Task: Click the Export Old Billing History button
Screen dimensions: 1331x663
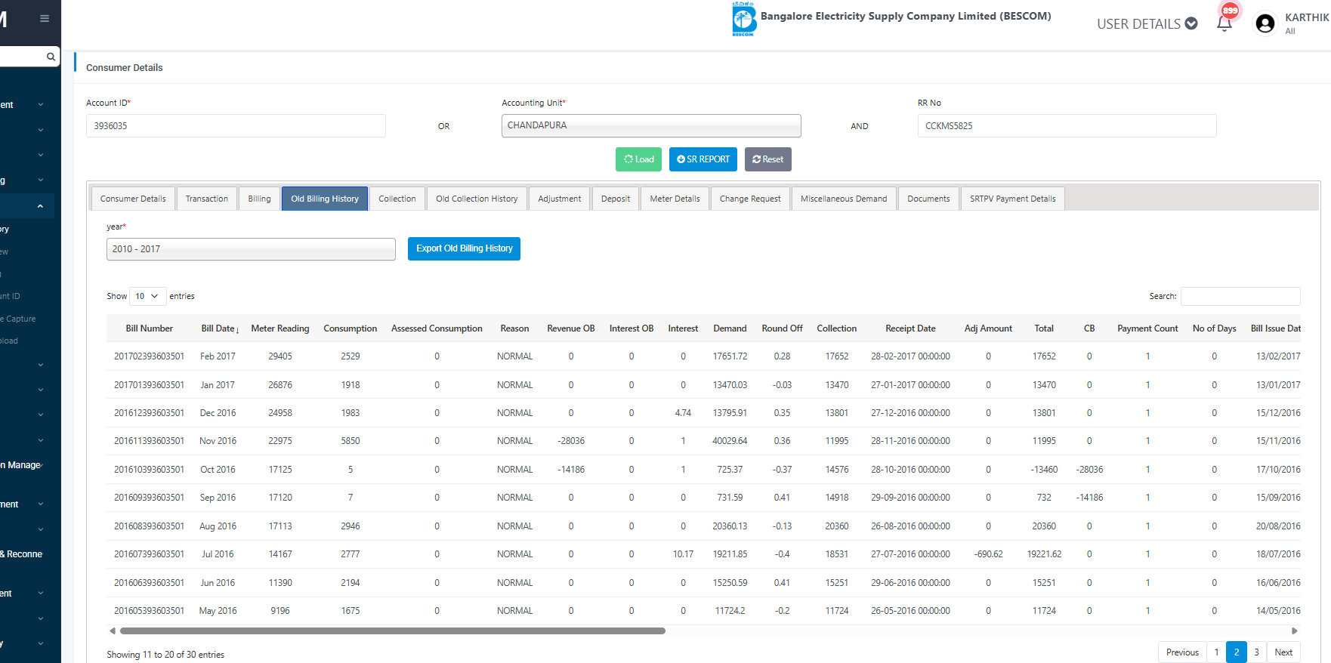Action: pos(464,248)
